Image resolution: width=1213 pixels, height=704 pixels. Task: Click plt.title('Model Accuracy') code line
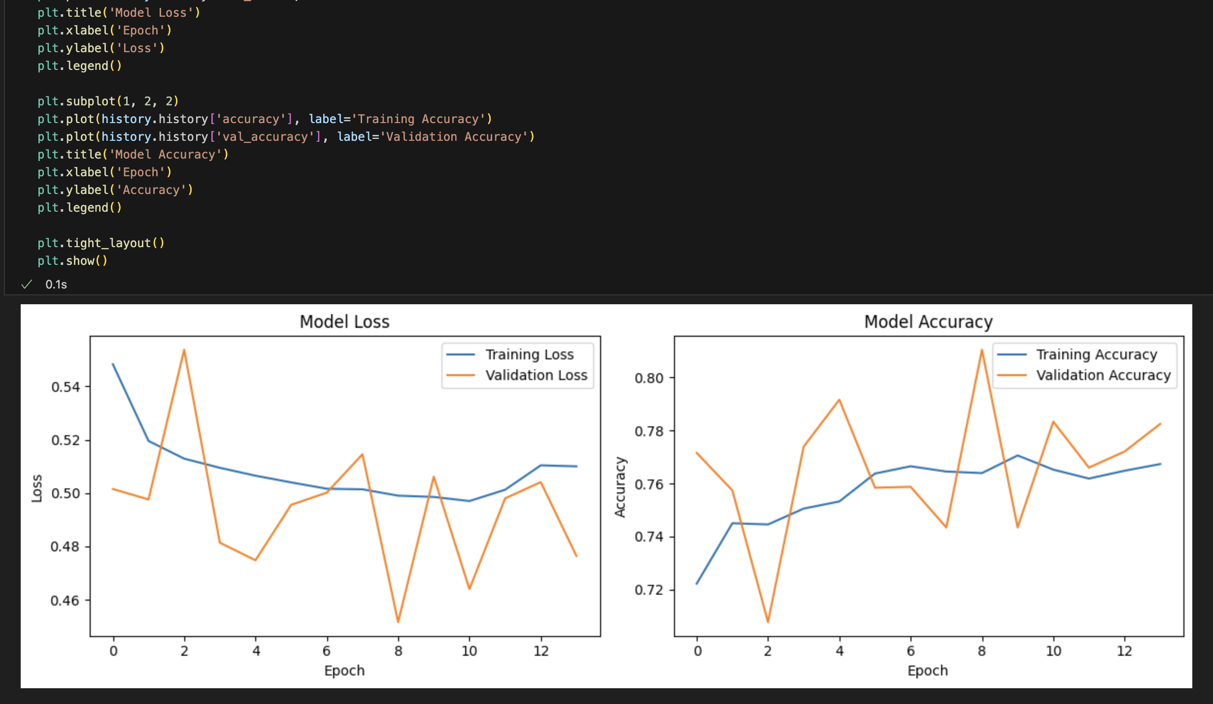click(x=133, y=154)
